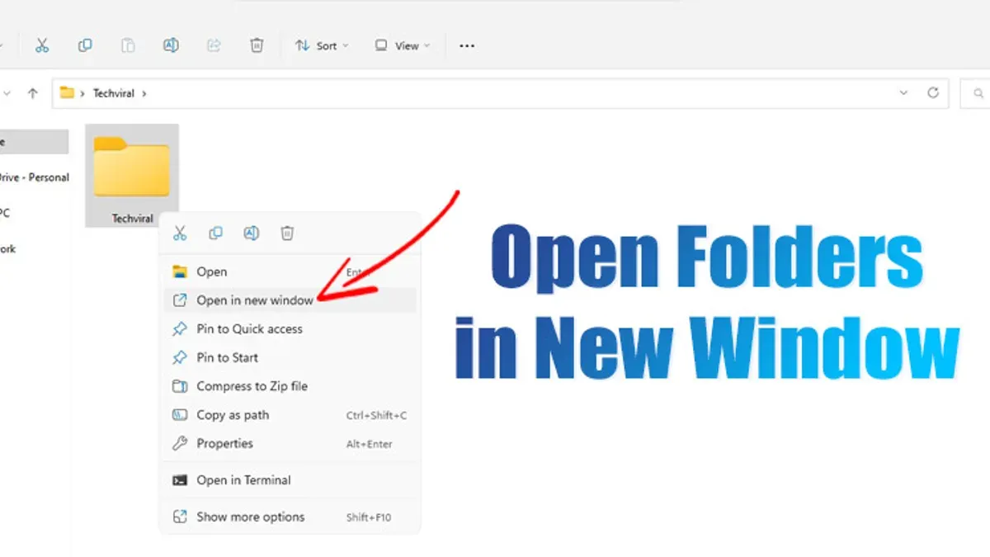Screen dimensions: 990x557
Task: Choose Pin to Start
Action: point(290,357)
